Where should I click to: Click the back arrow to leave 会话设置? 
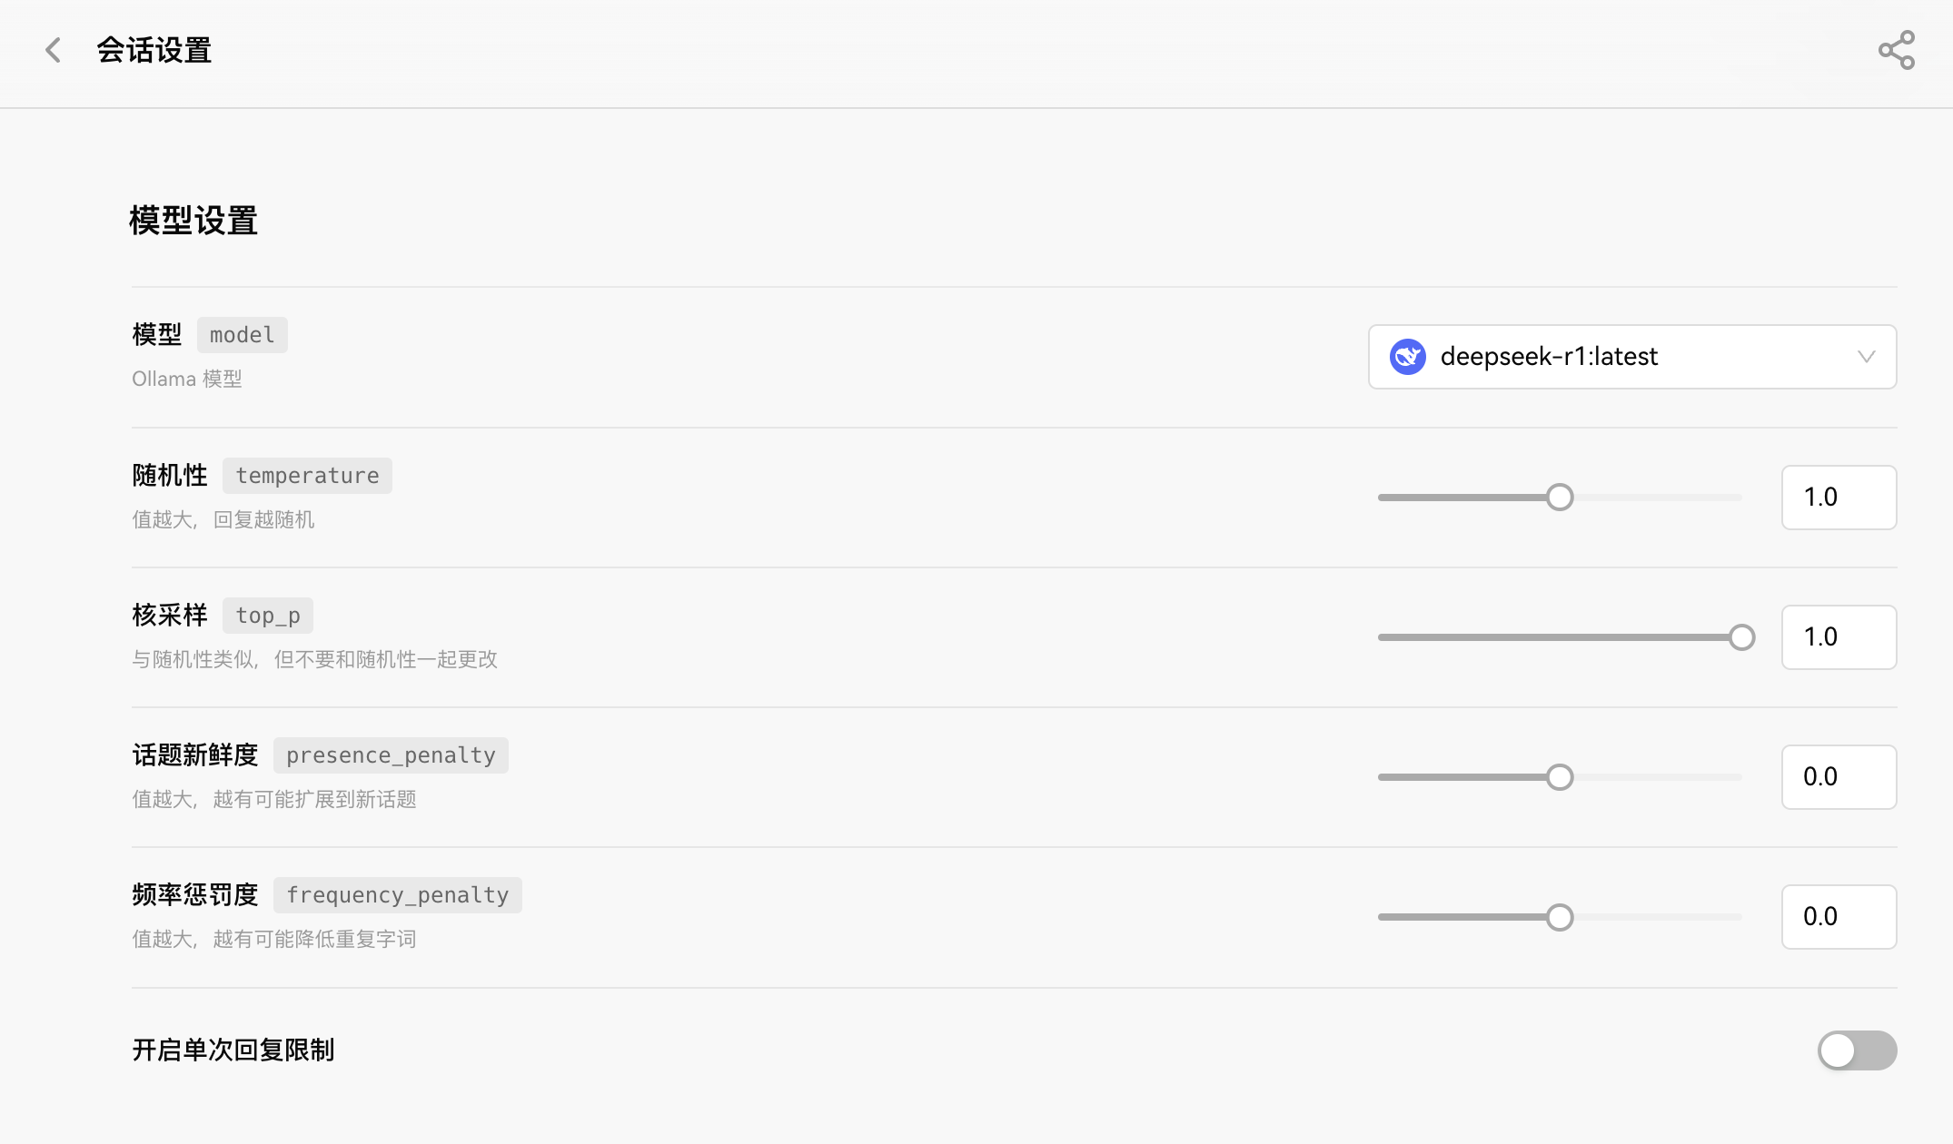pos(52,50)
